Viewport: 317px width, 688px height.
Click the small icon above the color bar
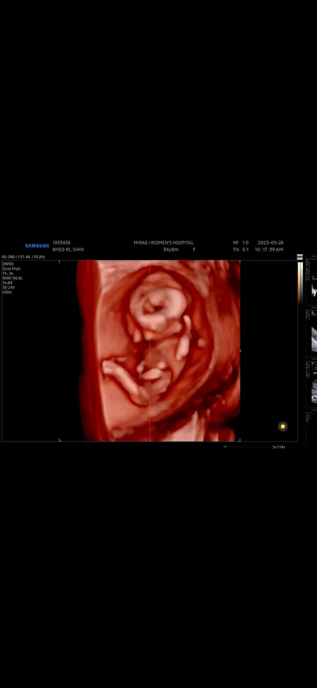300,257
